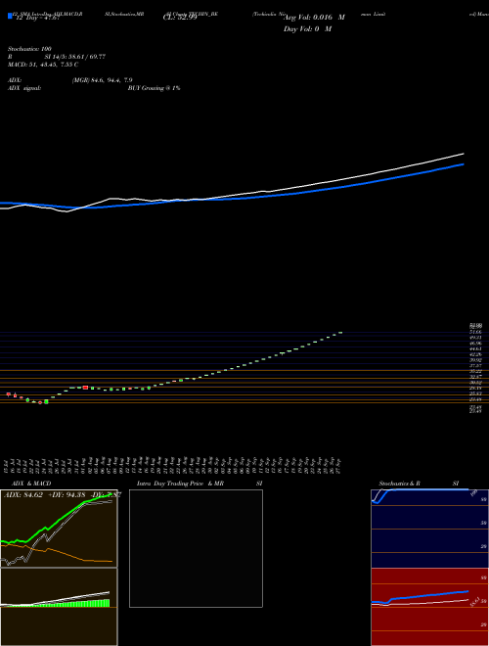The height and width of the screenshot is (646, 489).
Task: Select the '(MGR) 84.6, 94.4, 7.9' ADX values
Action: click(x=102, y=80)
